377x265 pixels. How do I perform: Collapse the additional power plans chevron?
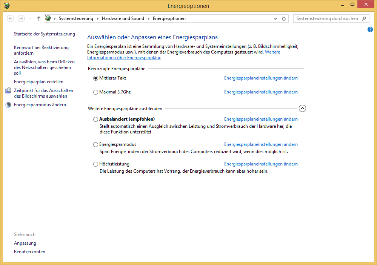(x=302, y=108)
